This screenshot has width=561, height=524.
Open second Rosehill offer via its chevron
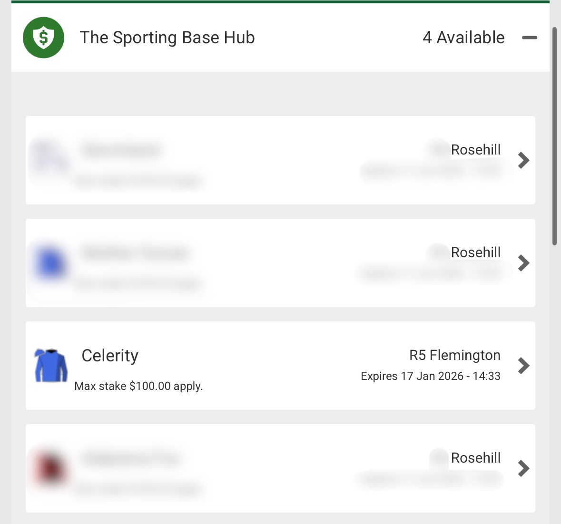[523, 263]
